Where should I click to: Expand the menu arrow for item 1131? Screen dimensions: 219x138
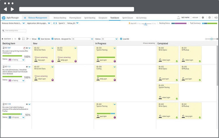pyautogui.click(x=29, y=67)
